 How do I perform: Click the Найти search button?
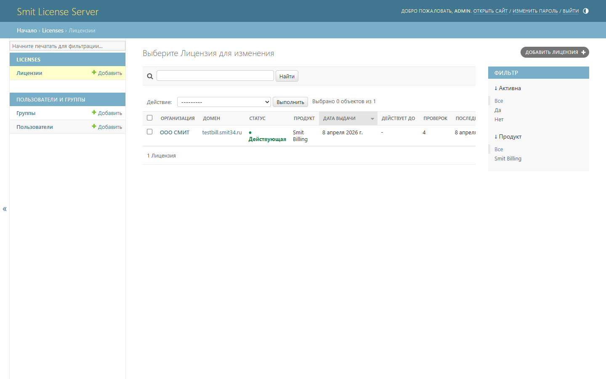coord(287,76)
